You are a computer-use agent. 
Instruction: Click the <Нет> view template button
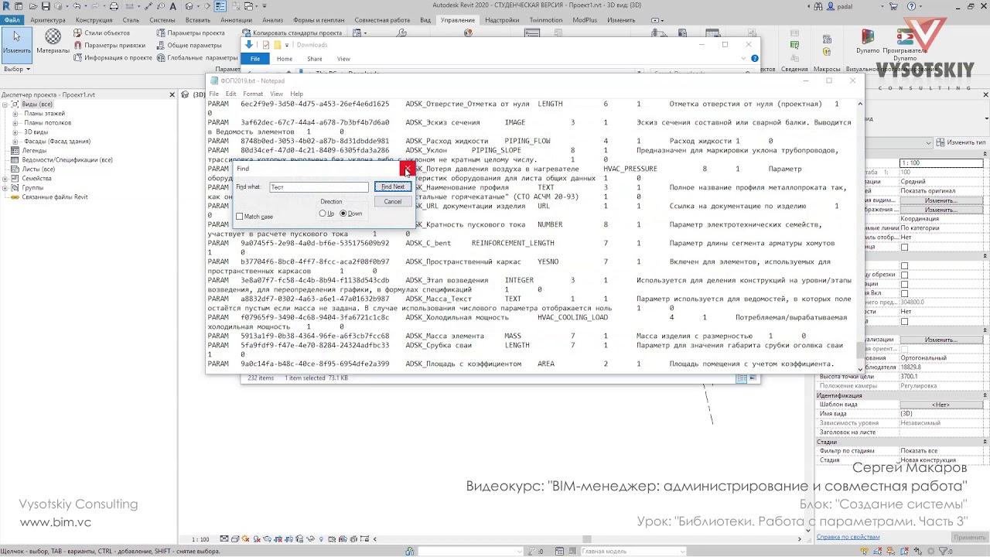940,405
